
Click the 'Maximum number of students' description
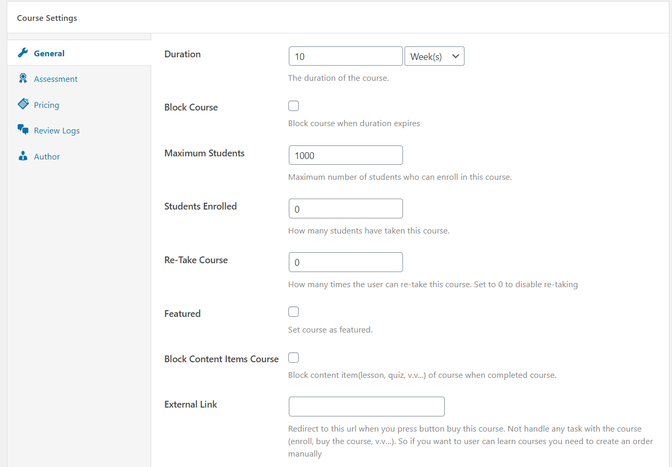pos(400,177)
